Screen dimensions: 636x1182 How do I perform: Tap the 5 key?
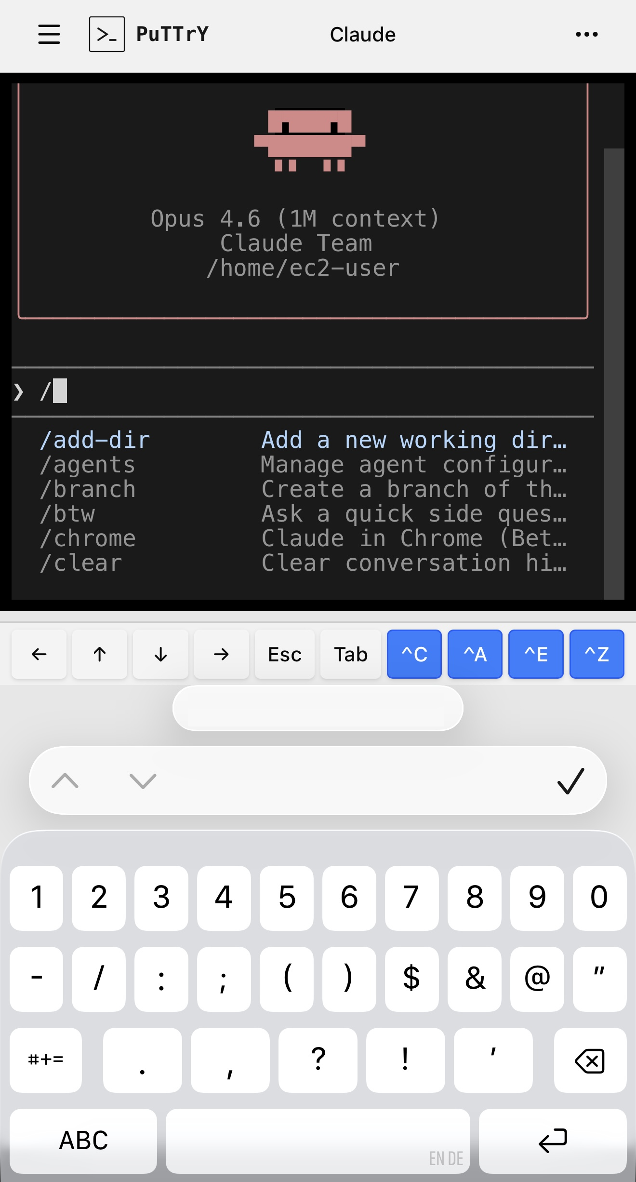tap(287, 898)
